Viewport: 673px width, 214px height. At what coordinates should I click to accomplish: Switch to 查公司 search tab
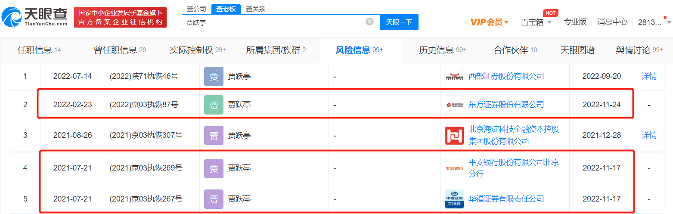196,9
